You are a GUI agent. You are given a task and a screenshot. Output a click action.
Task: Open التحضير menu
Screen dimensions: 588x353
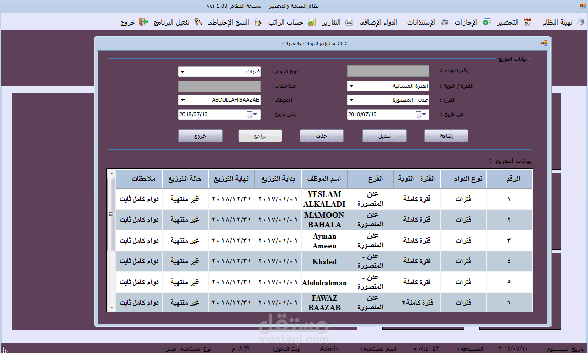(508, 22)
